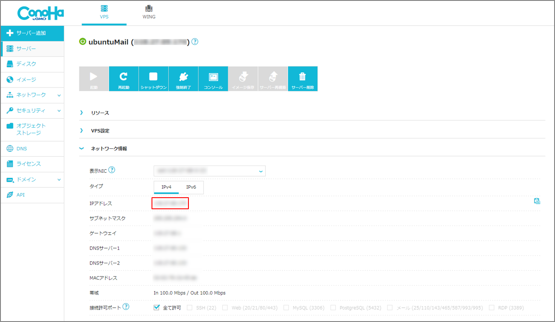Click the 強制終了 force-stop button

[x=183, y=78]
